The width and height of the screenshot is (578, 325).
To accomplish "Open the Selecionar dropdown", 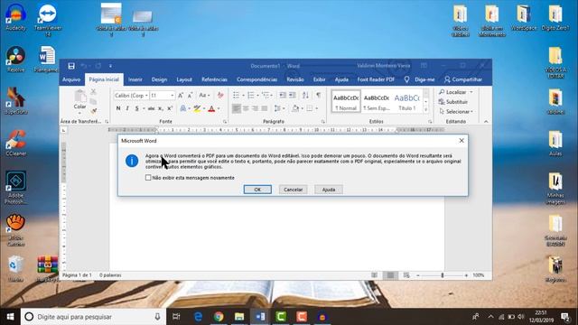I will click(456, 111).
